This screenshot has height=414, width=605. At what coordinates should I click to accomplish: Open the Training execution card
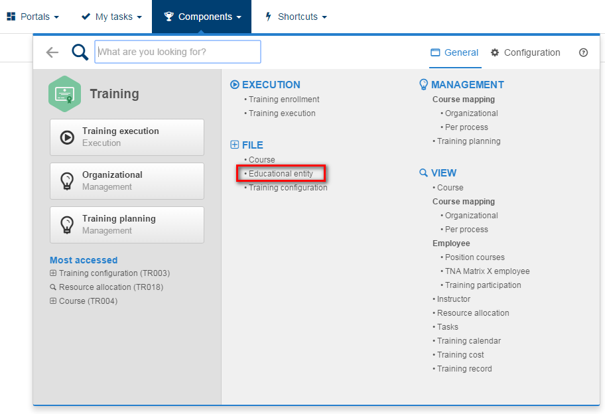coord(127,137)
